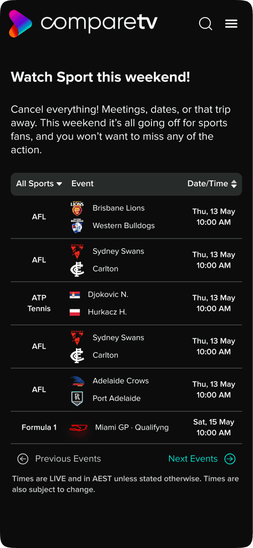Viewport: 253px width, 548px height.
Task: Click the comparetv wordmark text
Action: pos(99,23)
